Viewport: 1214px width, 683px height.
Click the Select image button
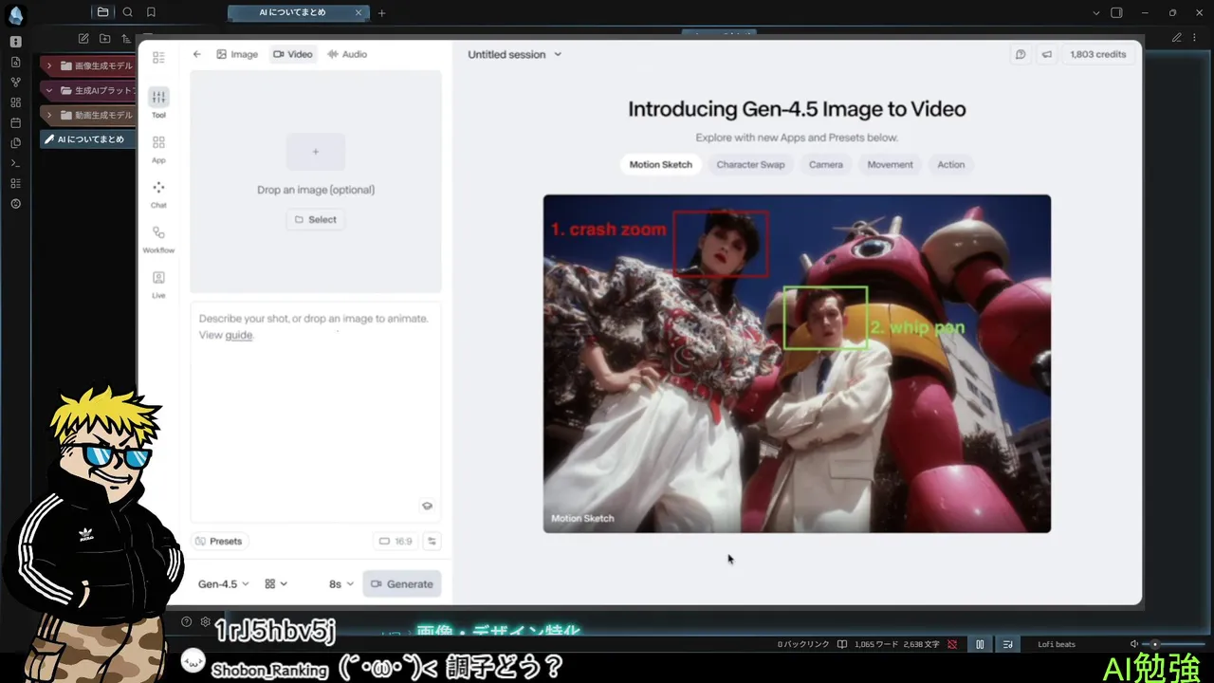coord(316,219)
